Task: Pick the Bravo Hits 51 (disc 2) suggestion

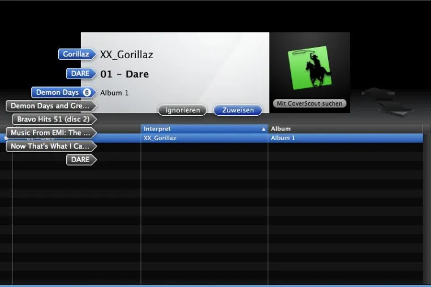Action: [x=54, y=119]
